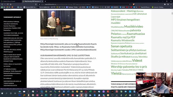Click the photo of Kauko and Mirja Ronning
The width and height of the screenshot is (173, 97).
(x=58, y=23)
